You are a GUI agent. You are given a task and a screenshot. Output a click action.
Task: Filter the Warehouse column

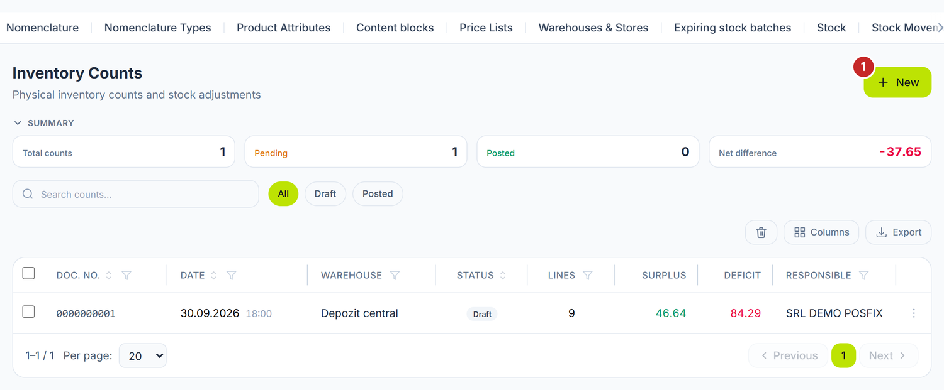tap(395, 275)
